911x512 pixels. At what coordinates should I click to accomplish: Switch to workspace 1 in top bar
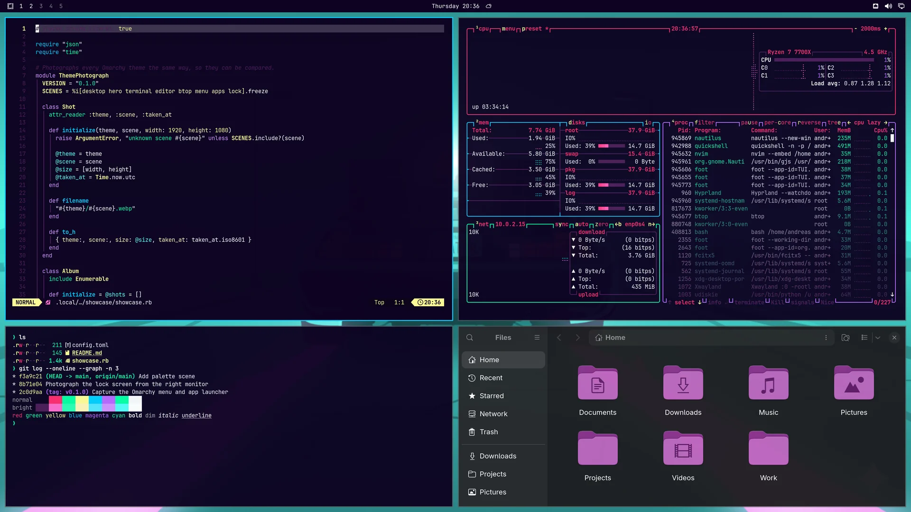[21, 6]
